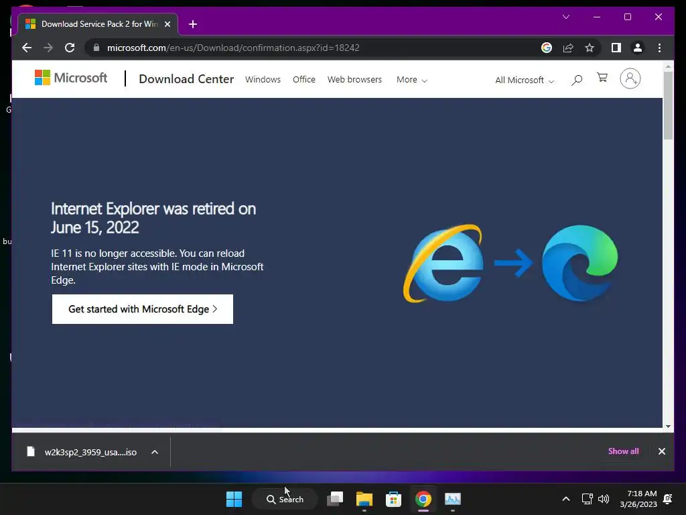686x515 pixels.
Task: Close the Download Service Pack 2 tab
Action: click(x=167, y=24)
